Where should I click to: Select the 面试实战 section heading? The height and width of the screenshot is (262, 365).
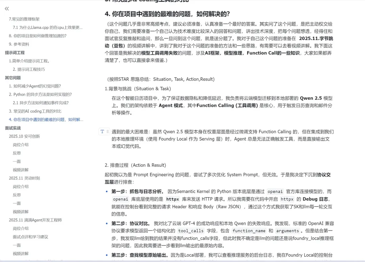click(x=13, y=128)
